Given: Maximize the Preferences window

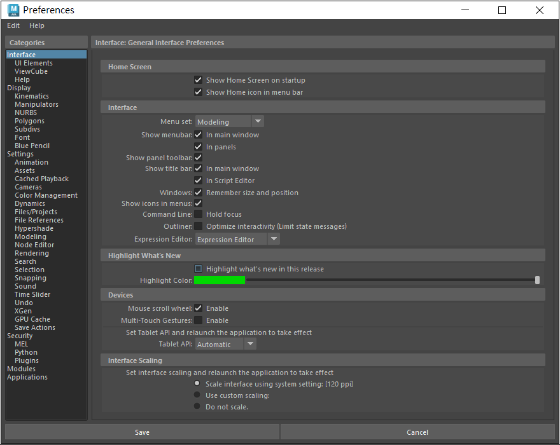Looking at the screenshot, I should [x=502, y=10].
